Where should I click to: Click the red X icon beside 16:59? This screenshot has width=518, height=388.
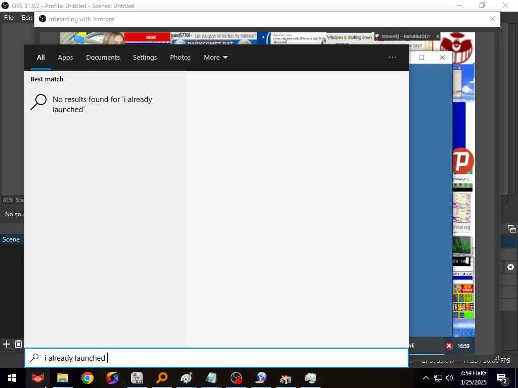pos(449,346)
